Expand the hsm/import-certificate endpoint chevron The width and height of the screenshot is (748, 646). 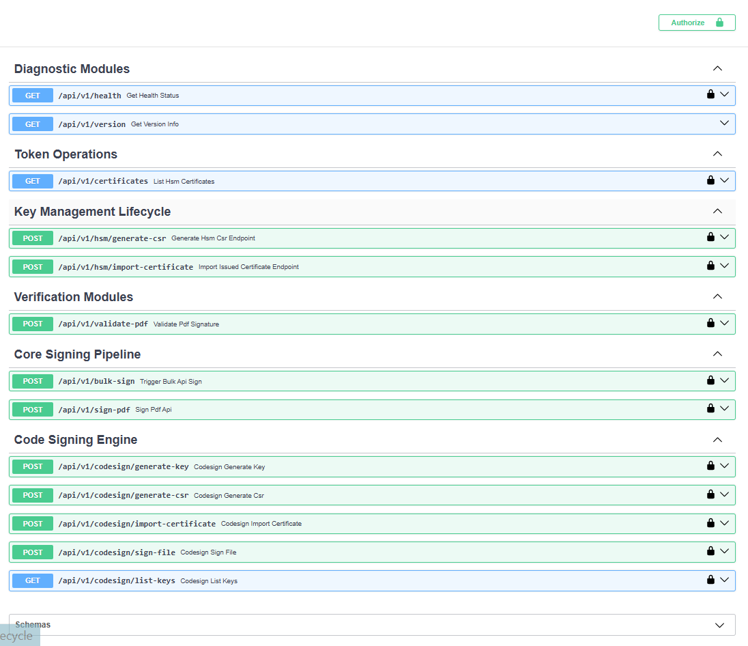[x=725, y=266]
